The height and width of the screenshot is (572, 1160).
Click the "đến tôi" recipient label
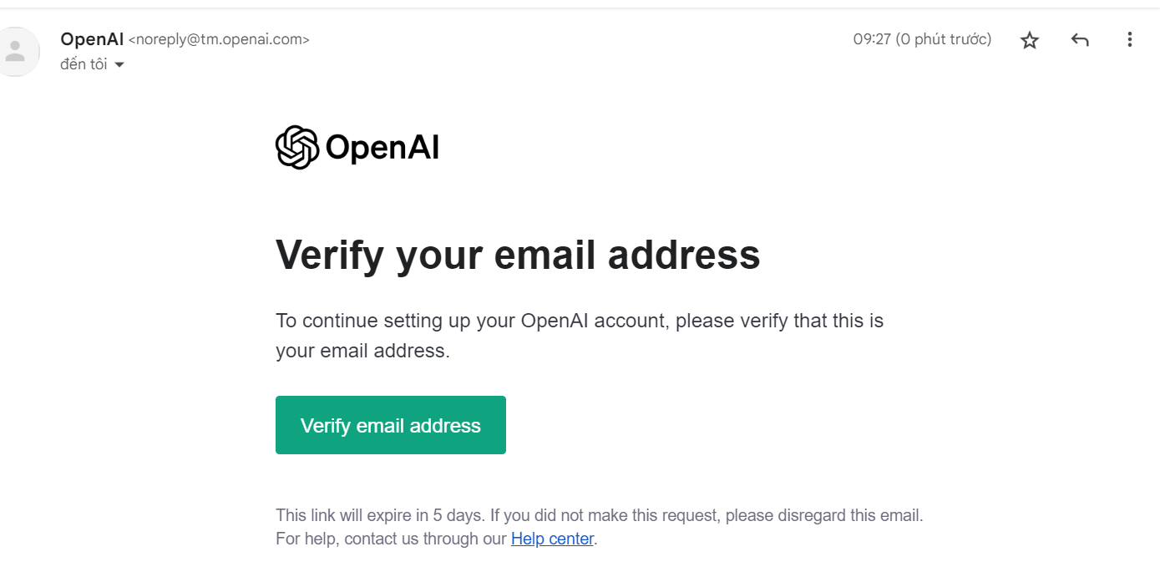(84, 64)
